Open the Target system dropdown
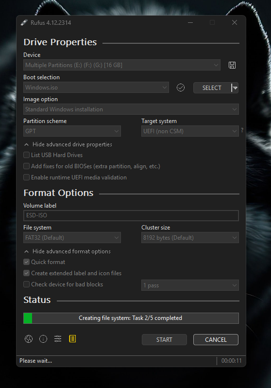Viewport: 271px width, 388px height. (190, 131)
